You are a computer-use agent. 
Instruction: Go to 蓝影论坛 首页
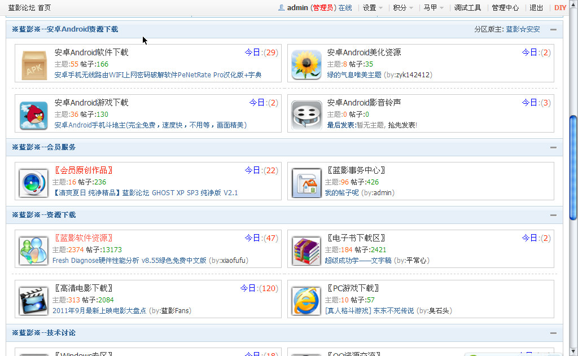[29, 8]
